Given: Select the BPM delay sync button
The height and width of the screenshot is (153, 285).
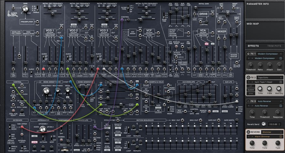Looking at the screenshot, I should (x=251, y=93).
